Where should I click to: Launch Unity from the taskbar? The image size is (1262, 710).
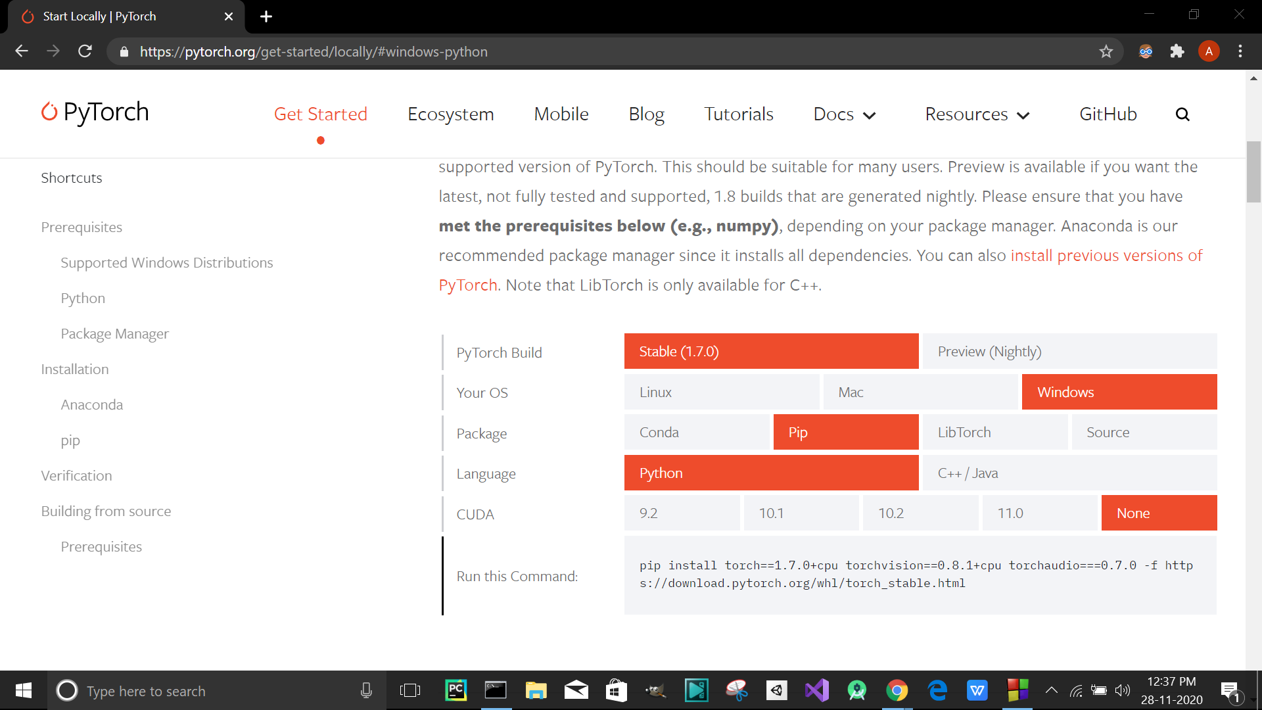click(x=776, y=690)
